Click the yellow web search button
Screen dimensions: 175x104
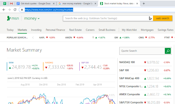pos(163,18)
